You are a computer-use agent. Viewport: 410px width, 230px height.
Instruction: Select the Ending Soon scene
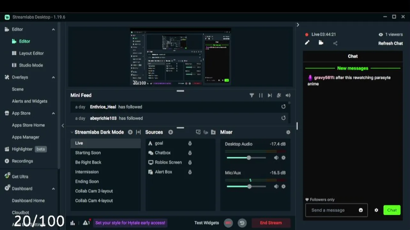(x=105, y=181)
